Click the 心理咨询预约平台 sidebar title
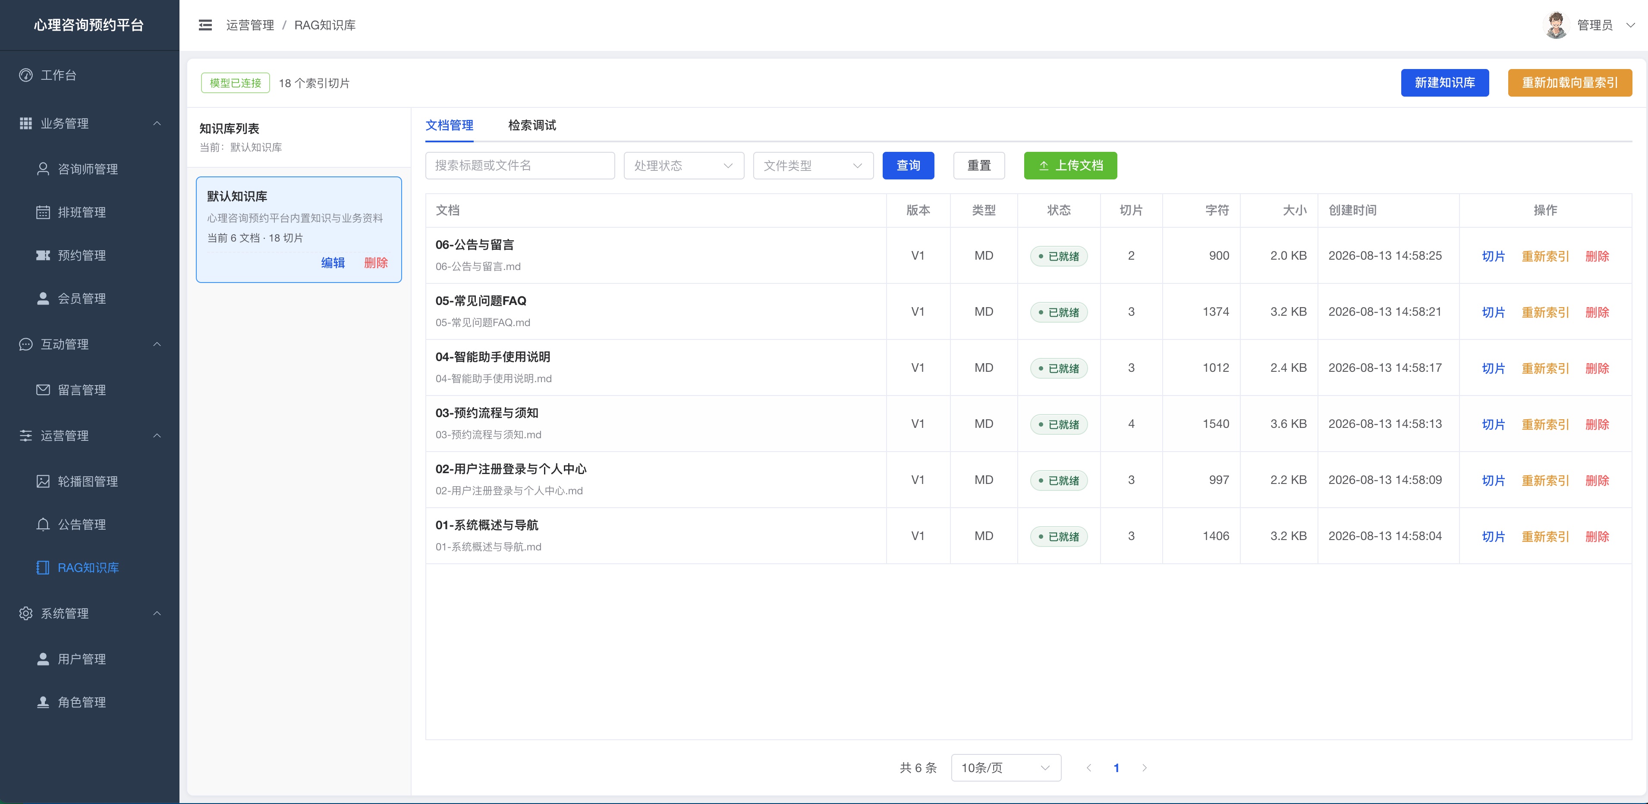This screenshot has width=1648, height=804. pos(89,25)
